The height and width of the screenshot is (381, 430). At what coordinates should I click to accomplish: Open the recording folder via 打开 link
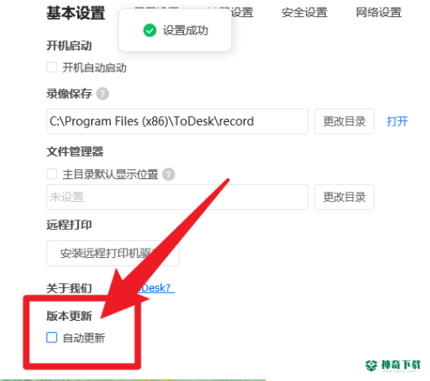pyautogui.click(x=397, y=121)
